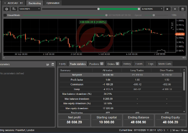Click Max equity drawdown (%) label
Image resolution: width=188 pixels, height=133 pixels.
[77, 104]
